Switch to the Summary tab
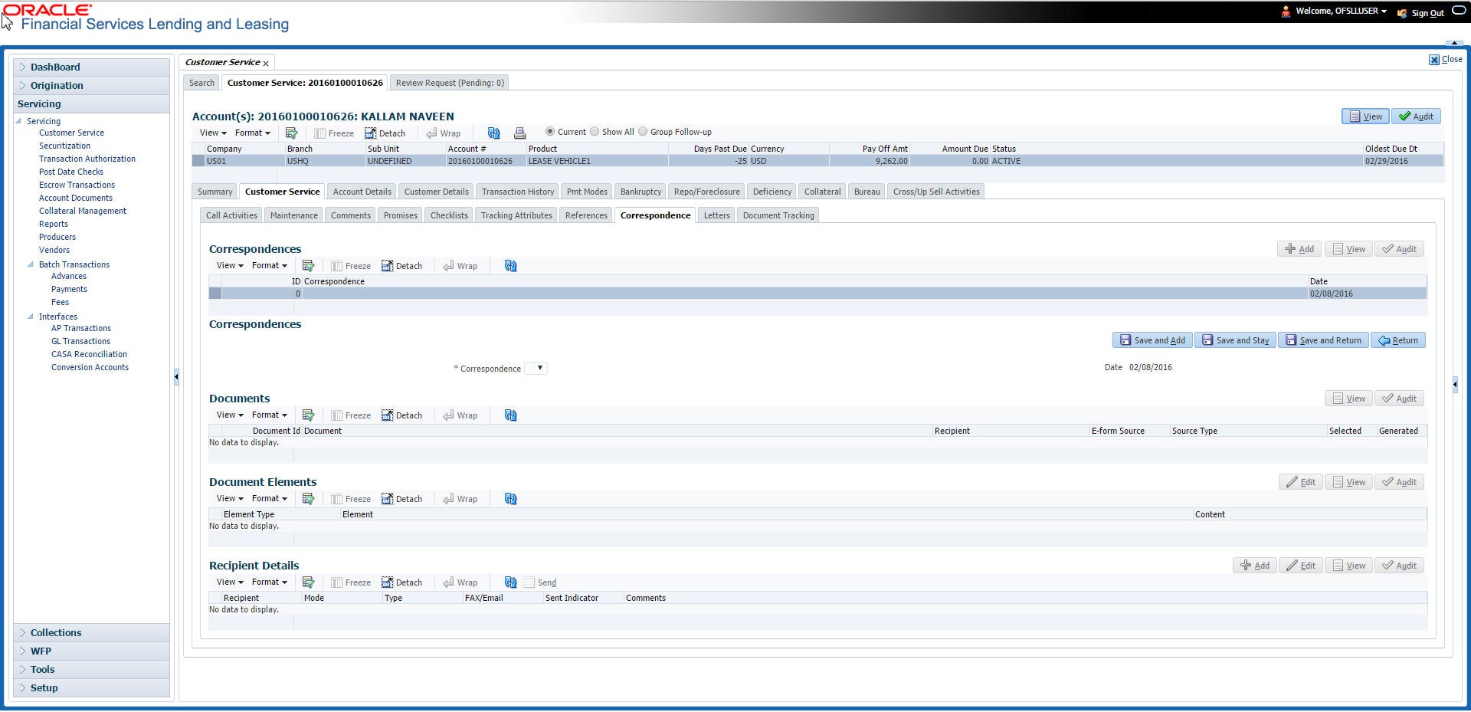The image size is (1471, 712). pos(215,192)
